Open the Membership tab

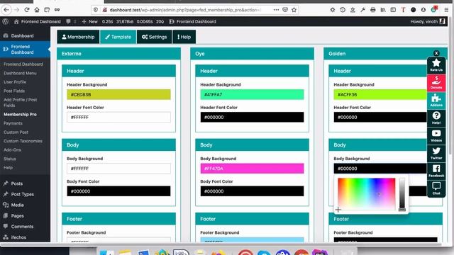pos(78,37)
